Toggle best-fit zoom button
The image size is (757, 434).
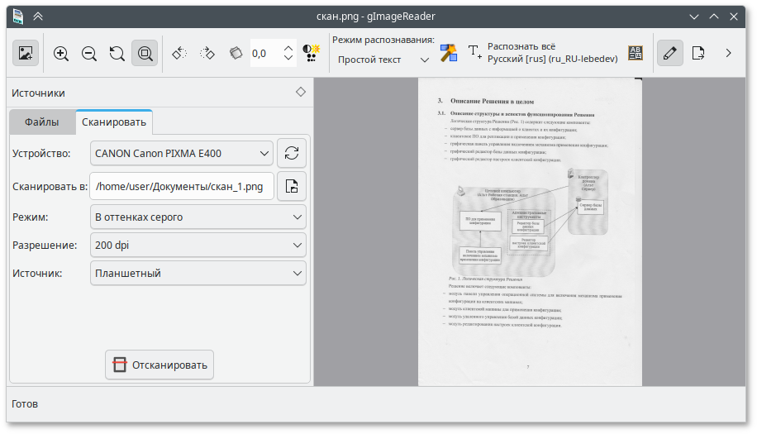[x=145, y=53]
